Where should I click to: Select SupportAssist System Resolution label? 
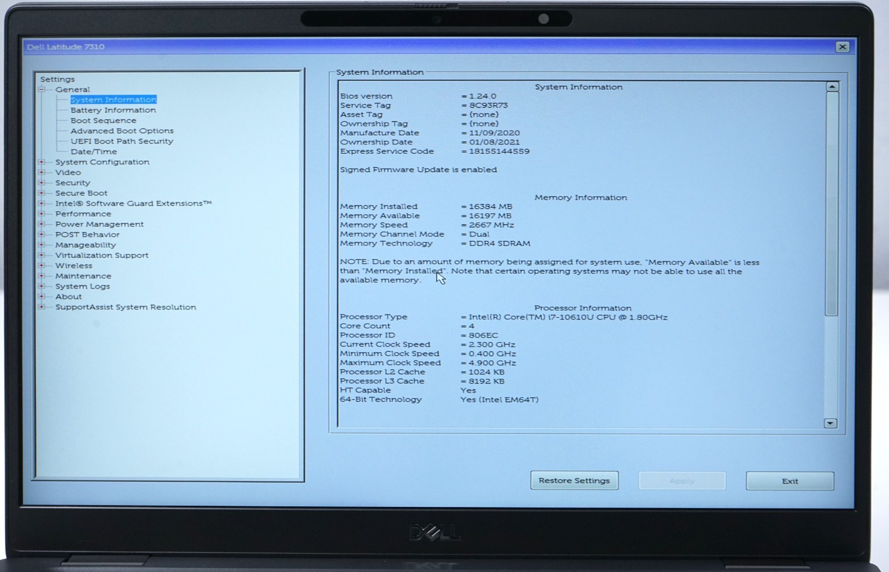click(x=125, y=307)
